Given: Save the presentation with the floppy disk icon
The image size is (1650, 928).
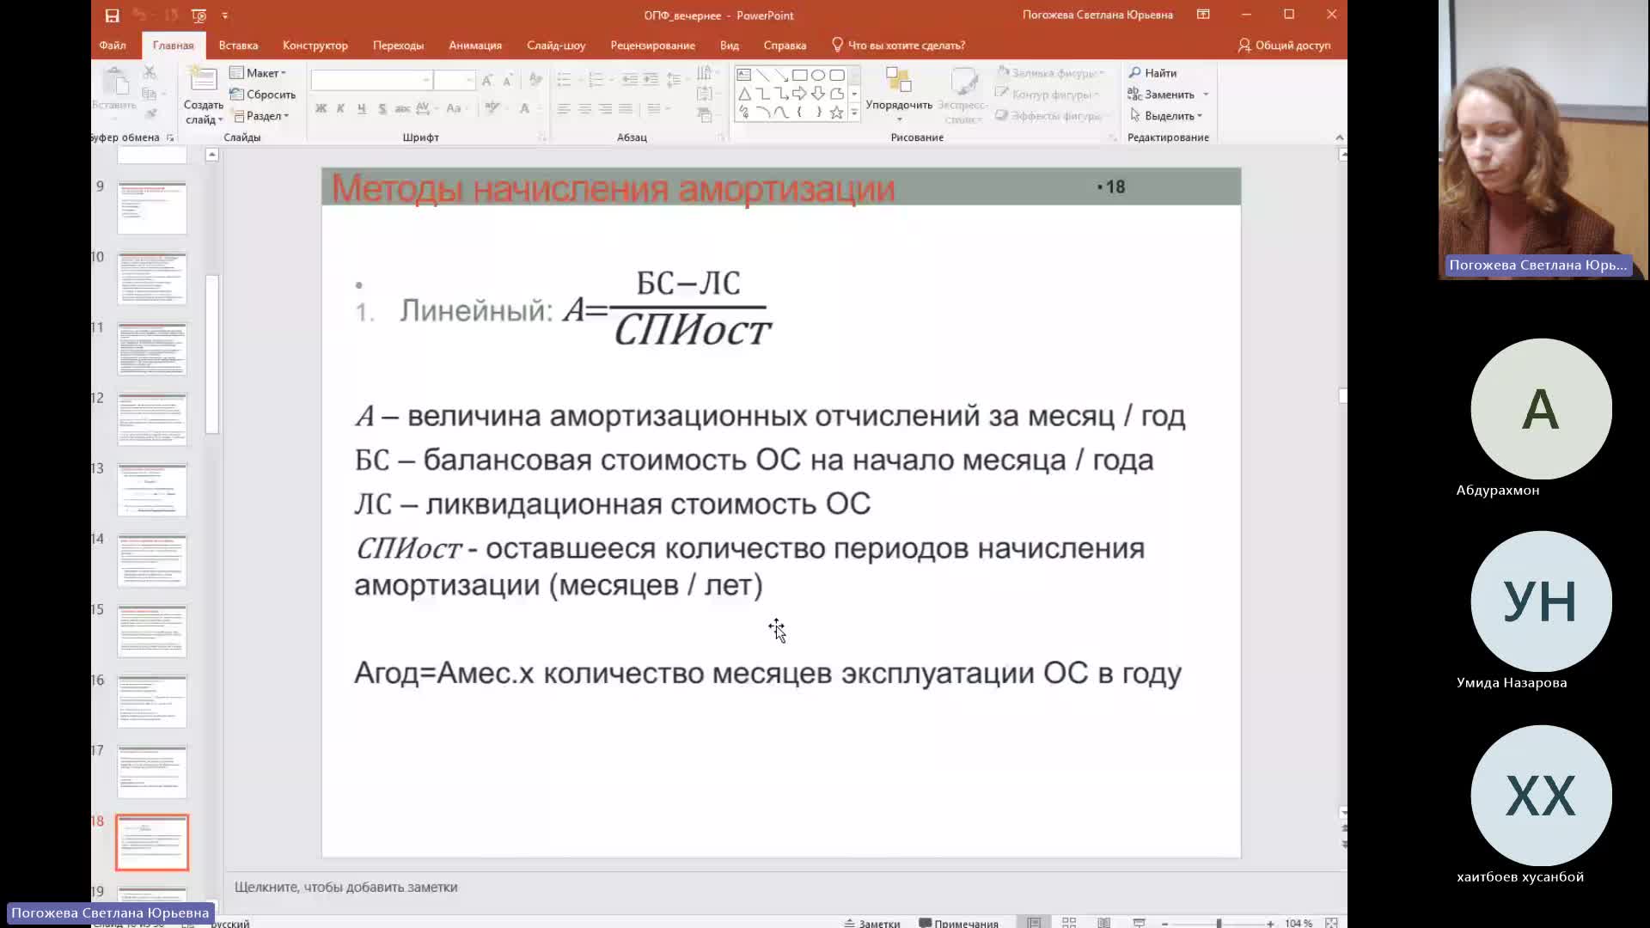Looking at the screenshot, I should point(112,15).
